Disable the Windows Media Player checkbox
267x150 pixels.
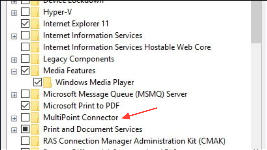[x=38, y=83]
